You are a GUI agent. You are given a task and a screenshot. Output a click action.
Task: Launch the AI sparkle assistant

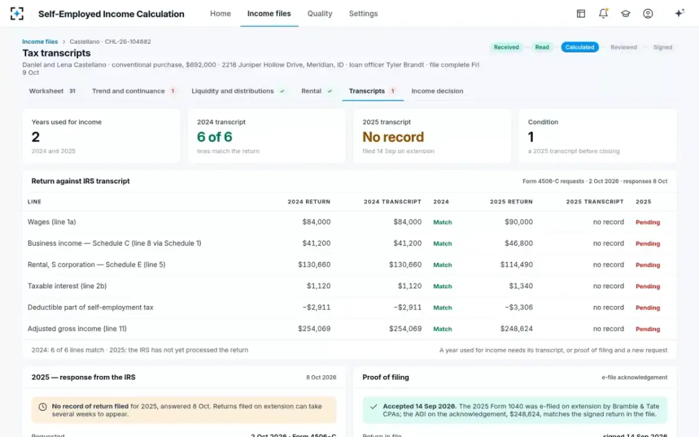(679, 13)
